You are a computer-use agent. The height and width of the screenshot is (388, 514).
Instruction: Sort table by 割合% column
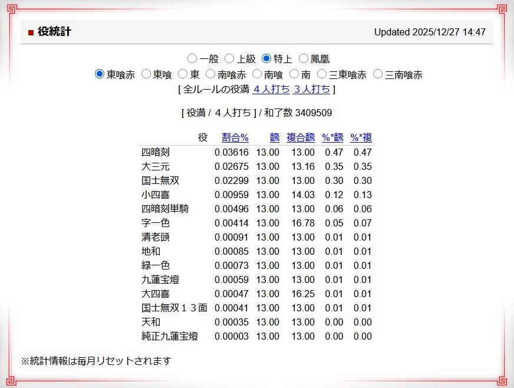pos(235,137)
